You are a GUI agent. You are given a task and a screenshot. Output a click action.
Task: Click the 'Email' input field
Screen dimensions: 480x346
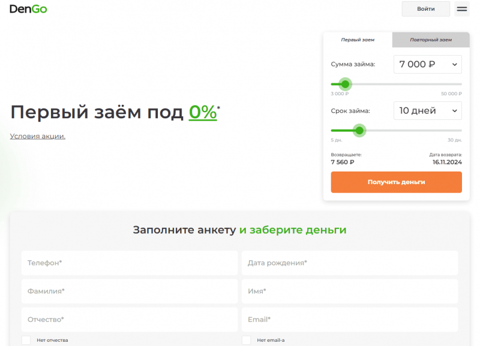350,319
